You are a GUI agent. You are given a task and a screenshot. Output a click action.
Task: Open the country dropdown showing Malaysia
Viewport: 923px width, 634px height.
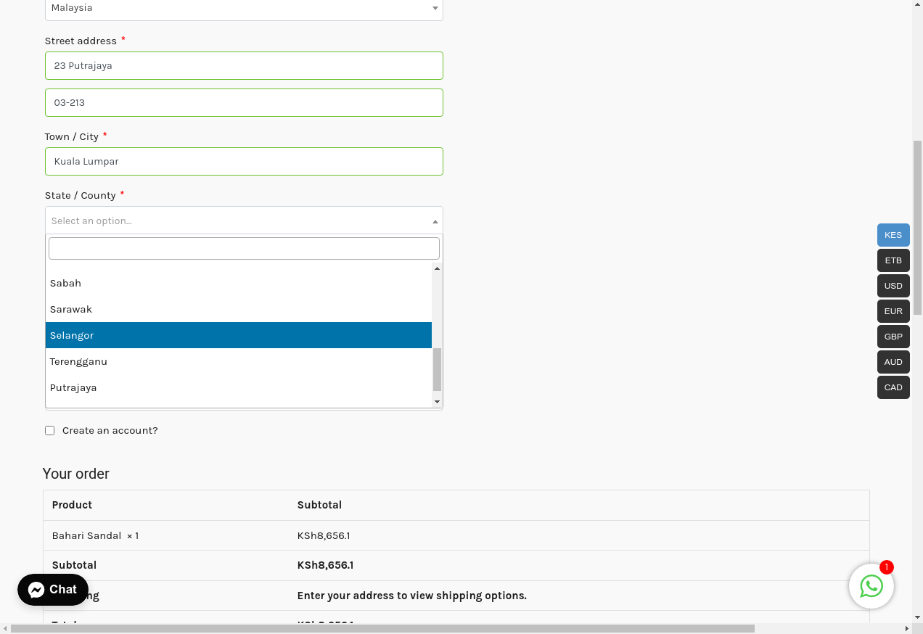[x=243, y=8]
